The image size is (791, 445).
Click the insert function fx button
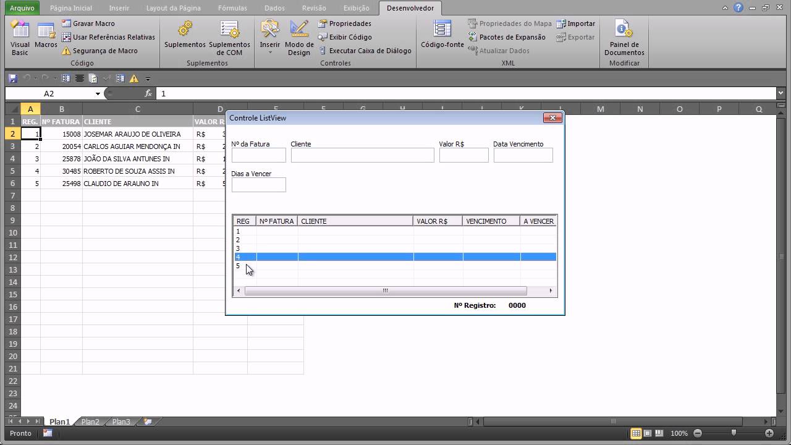148,93
